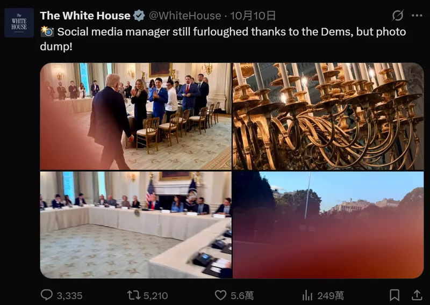Click the Grok slash-circle icon
The height and width of the screenshot is (305, 430).
coord(398,16)
